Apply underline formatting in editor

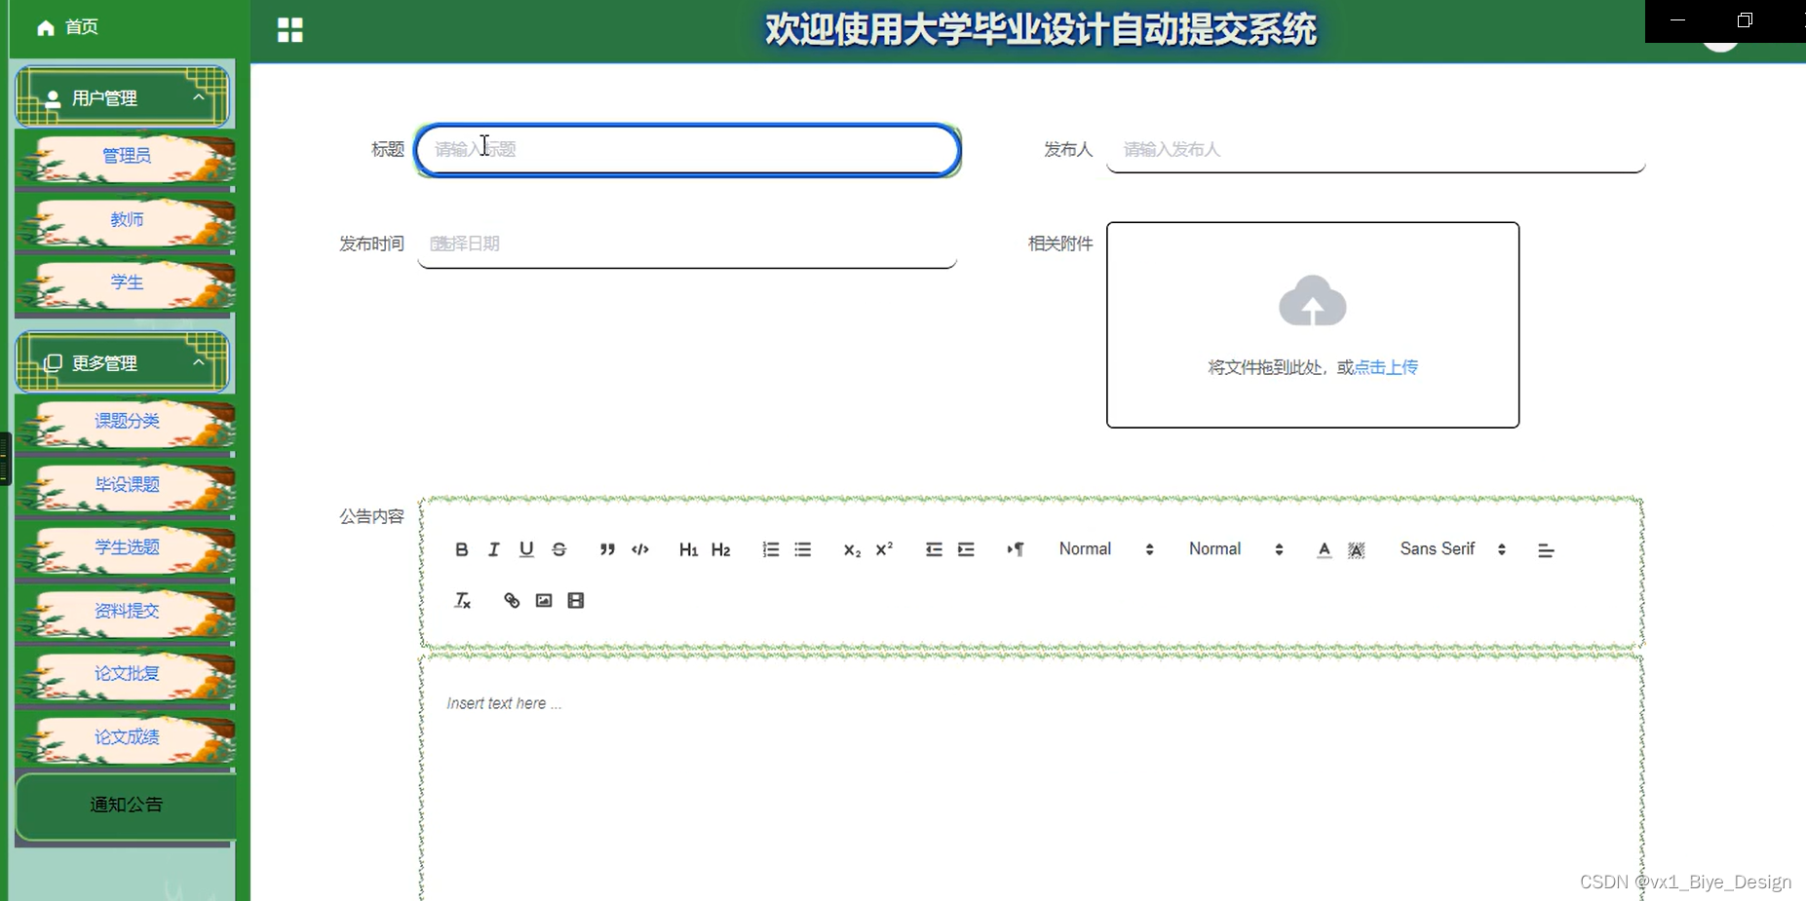pos(526,549)
